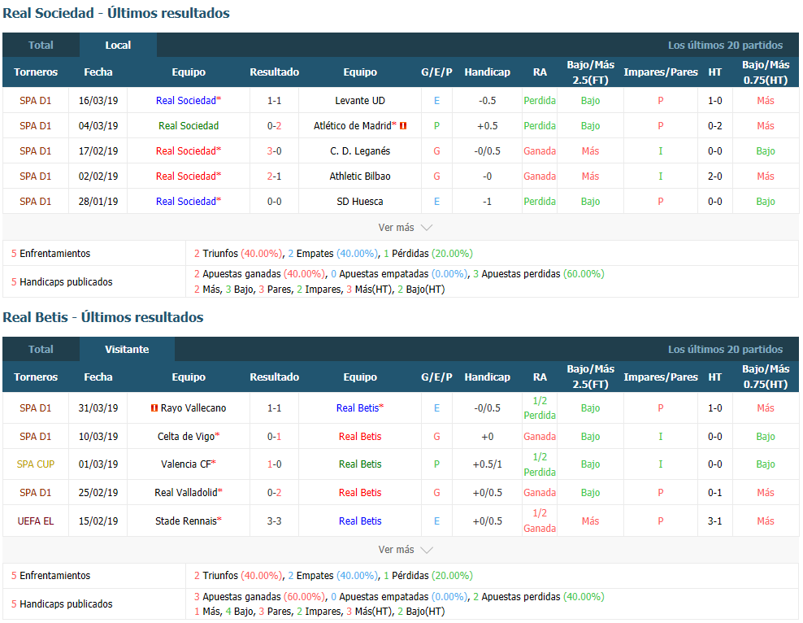This screenshot has width=803, height=623.
Task: Click the SPA CUP tournament cell
Action: click(35, 464)
